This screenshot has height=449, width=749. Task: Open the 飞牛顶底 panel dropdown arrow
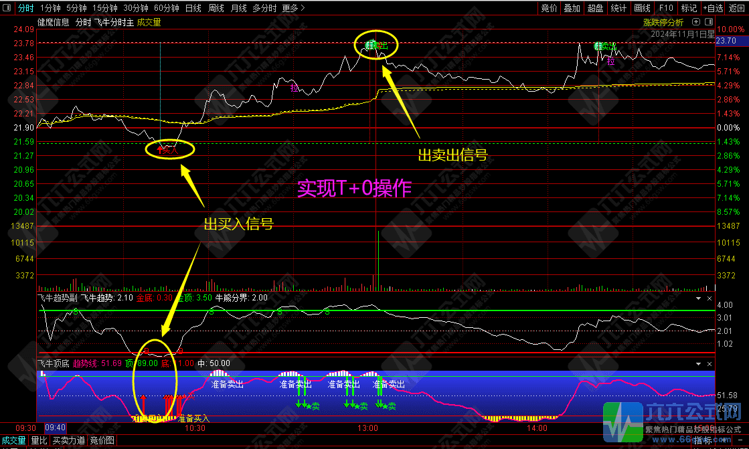699,363
